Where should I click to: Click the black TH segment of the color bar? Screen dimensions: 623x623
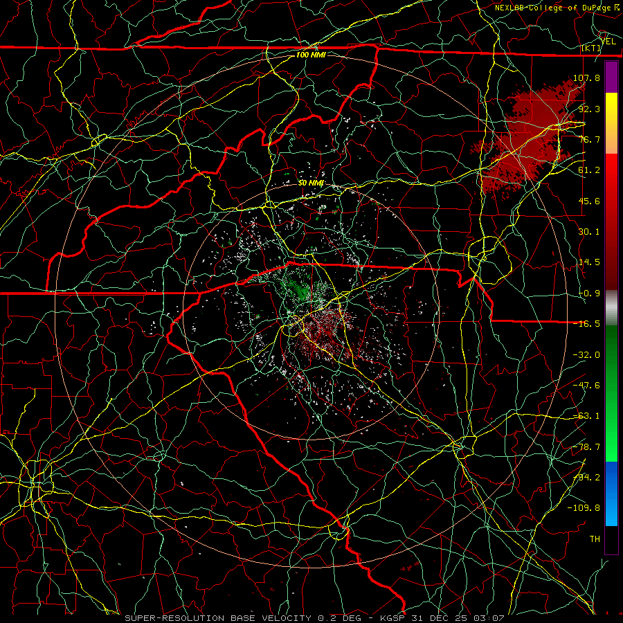(x=611, y=539)
